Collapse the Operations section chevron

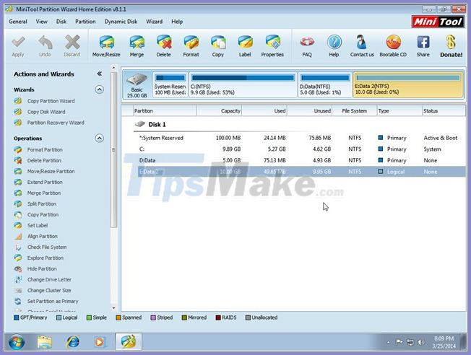100,138
